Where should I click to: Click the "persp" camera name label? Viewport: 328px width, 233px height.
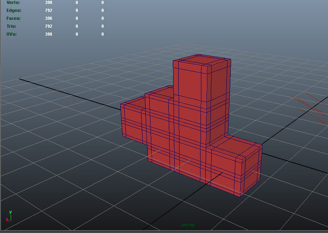coord(188,225)
